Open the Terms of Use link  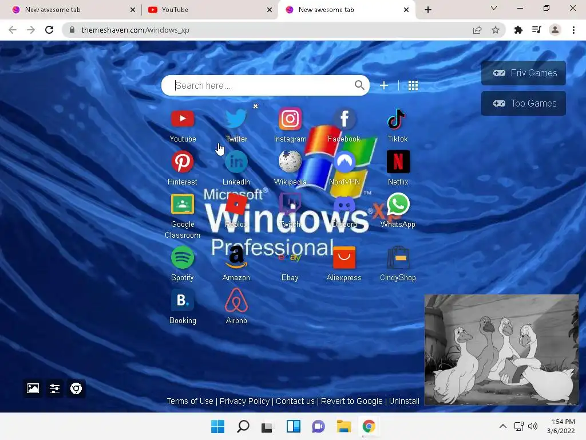tap(190, 401)
